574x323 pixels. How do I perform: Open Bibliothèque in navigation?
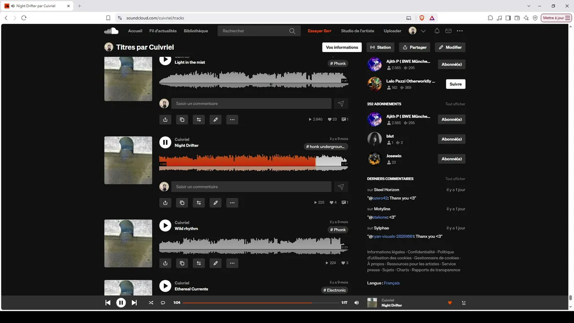pyautogui.click(x=196, y=31)
